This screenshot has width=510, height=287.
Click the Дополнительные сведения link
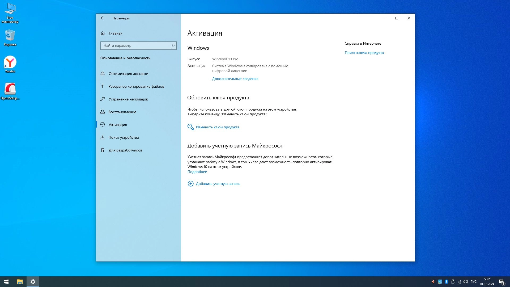(235, 79)
